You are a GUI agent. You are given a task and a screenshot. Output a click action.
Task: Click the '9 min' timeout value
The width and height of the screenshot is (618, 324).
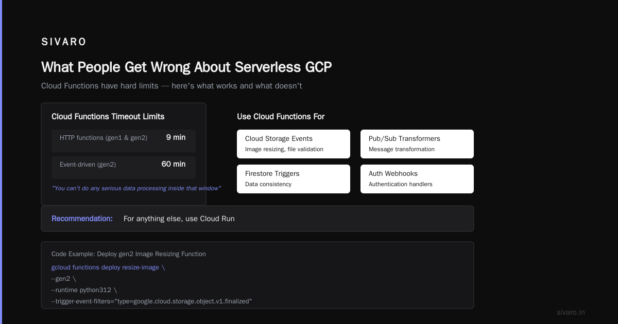click(x=176, y=137)
